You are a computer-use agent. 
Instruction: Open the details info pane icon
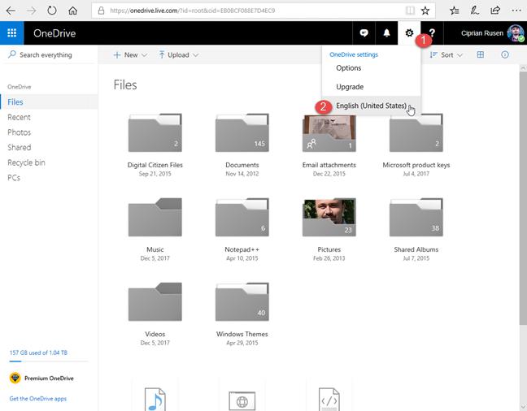click(x=505, y=54)
